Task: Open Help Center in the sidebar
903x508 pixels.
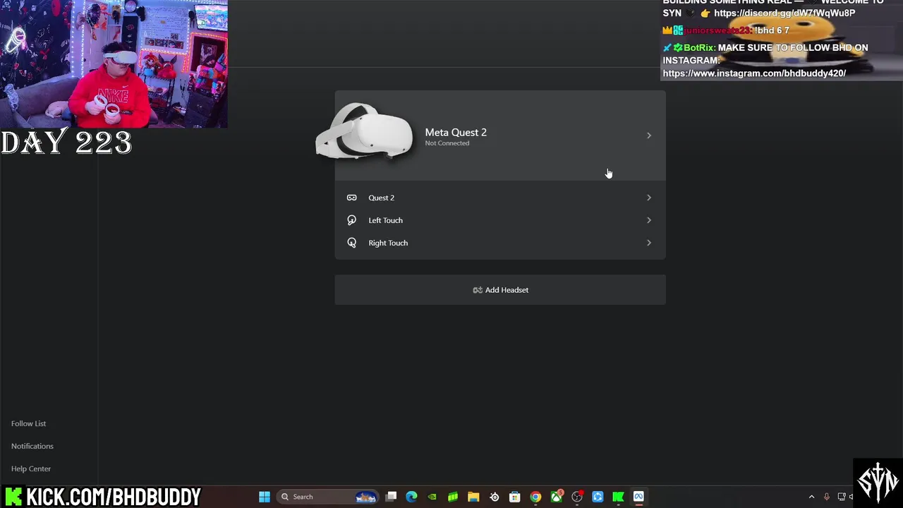Action: pos(31,468)
